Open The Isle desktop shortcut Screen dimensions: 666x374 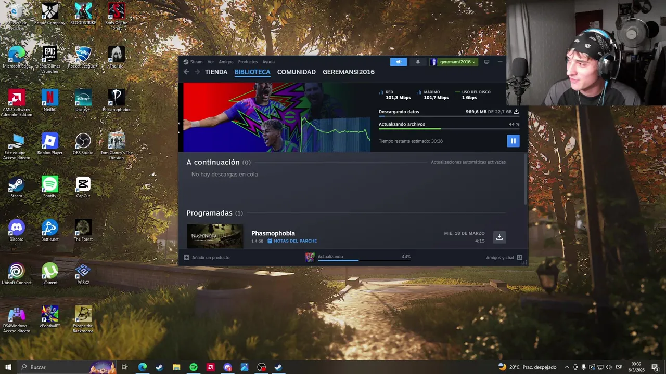(x=116, y=57)
